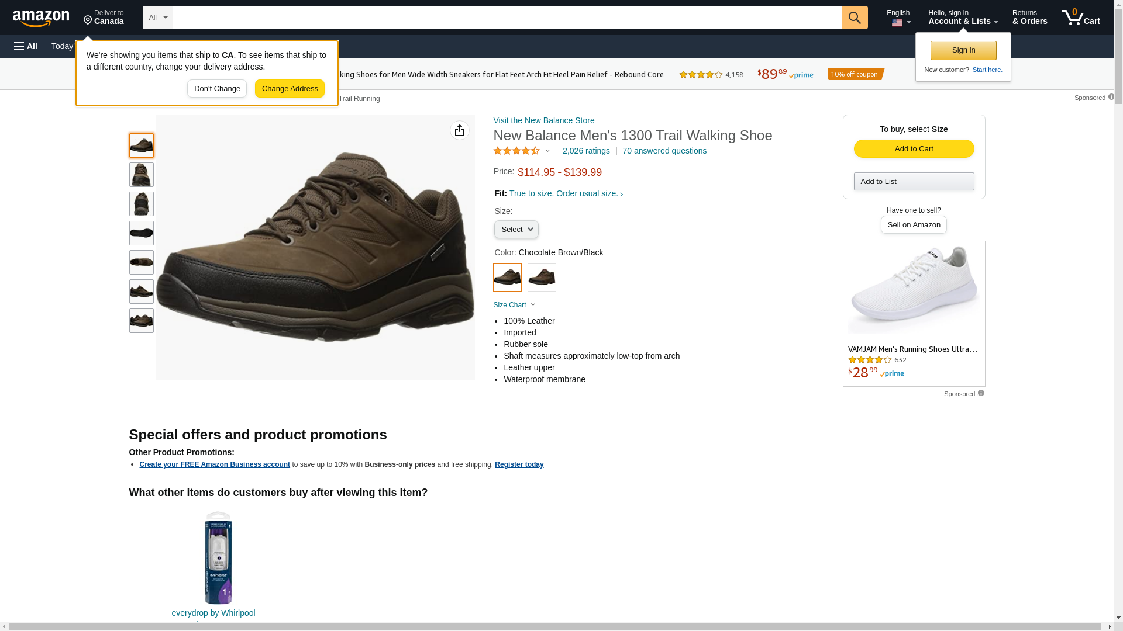Select the Chocolate Brown/Black color swatch
The image size is (1123, 631).
click(507, 278)
